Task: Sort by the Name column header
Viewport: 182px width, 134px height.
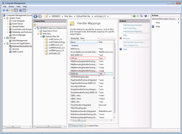Action: [x=84, y=42]
